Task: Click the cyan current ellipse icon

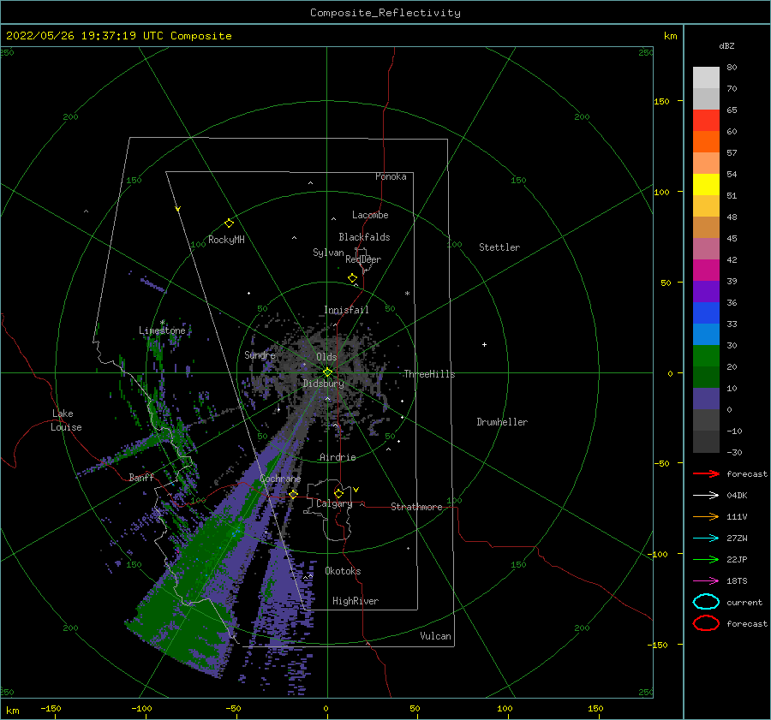Action: pos(706,602)
